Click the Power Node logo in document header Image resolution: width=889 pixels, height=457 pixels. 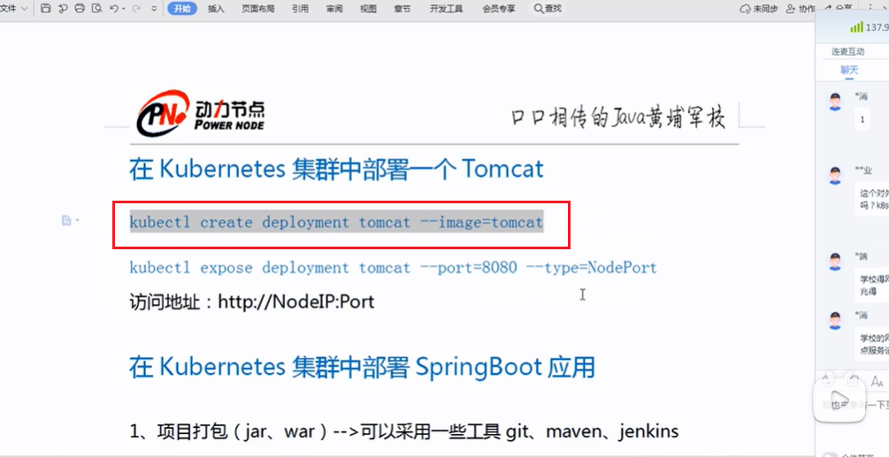[201, 111]
